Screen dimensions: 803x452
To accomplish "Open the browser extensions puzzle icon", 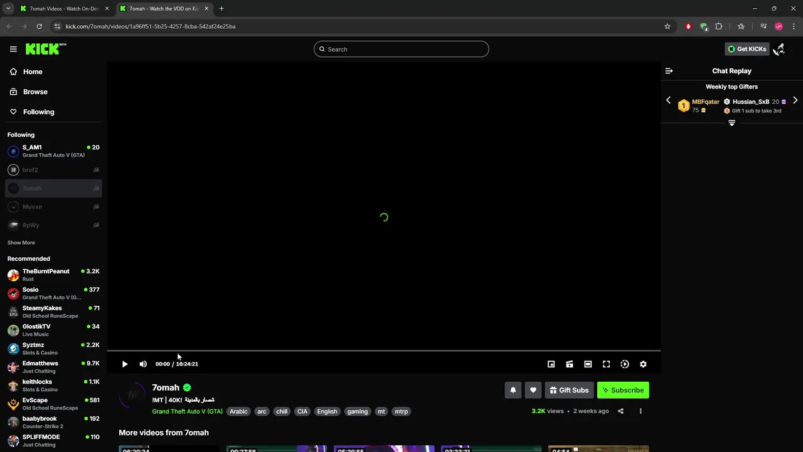I will [719, 26].
